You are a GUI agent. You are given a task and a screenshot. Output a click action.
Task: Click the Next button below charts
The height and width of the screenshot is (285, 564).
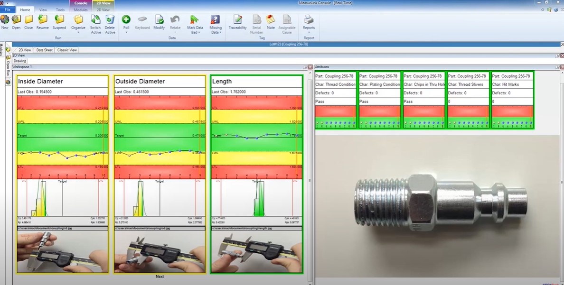(160, 276)
